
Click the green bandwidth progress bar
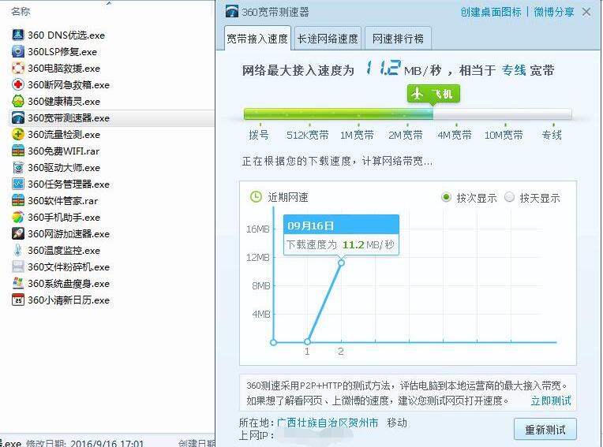(x=339, y=114)
